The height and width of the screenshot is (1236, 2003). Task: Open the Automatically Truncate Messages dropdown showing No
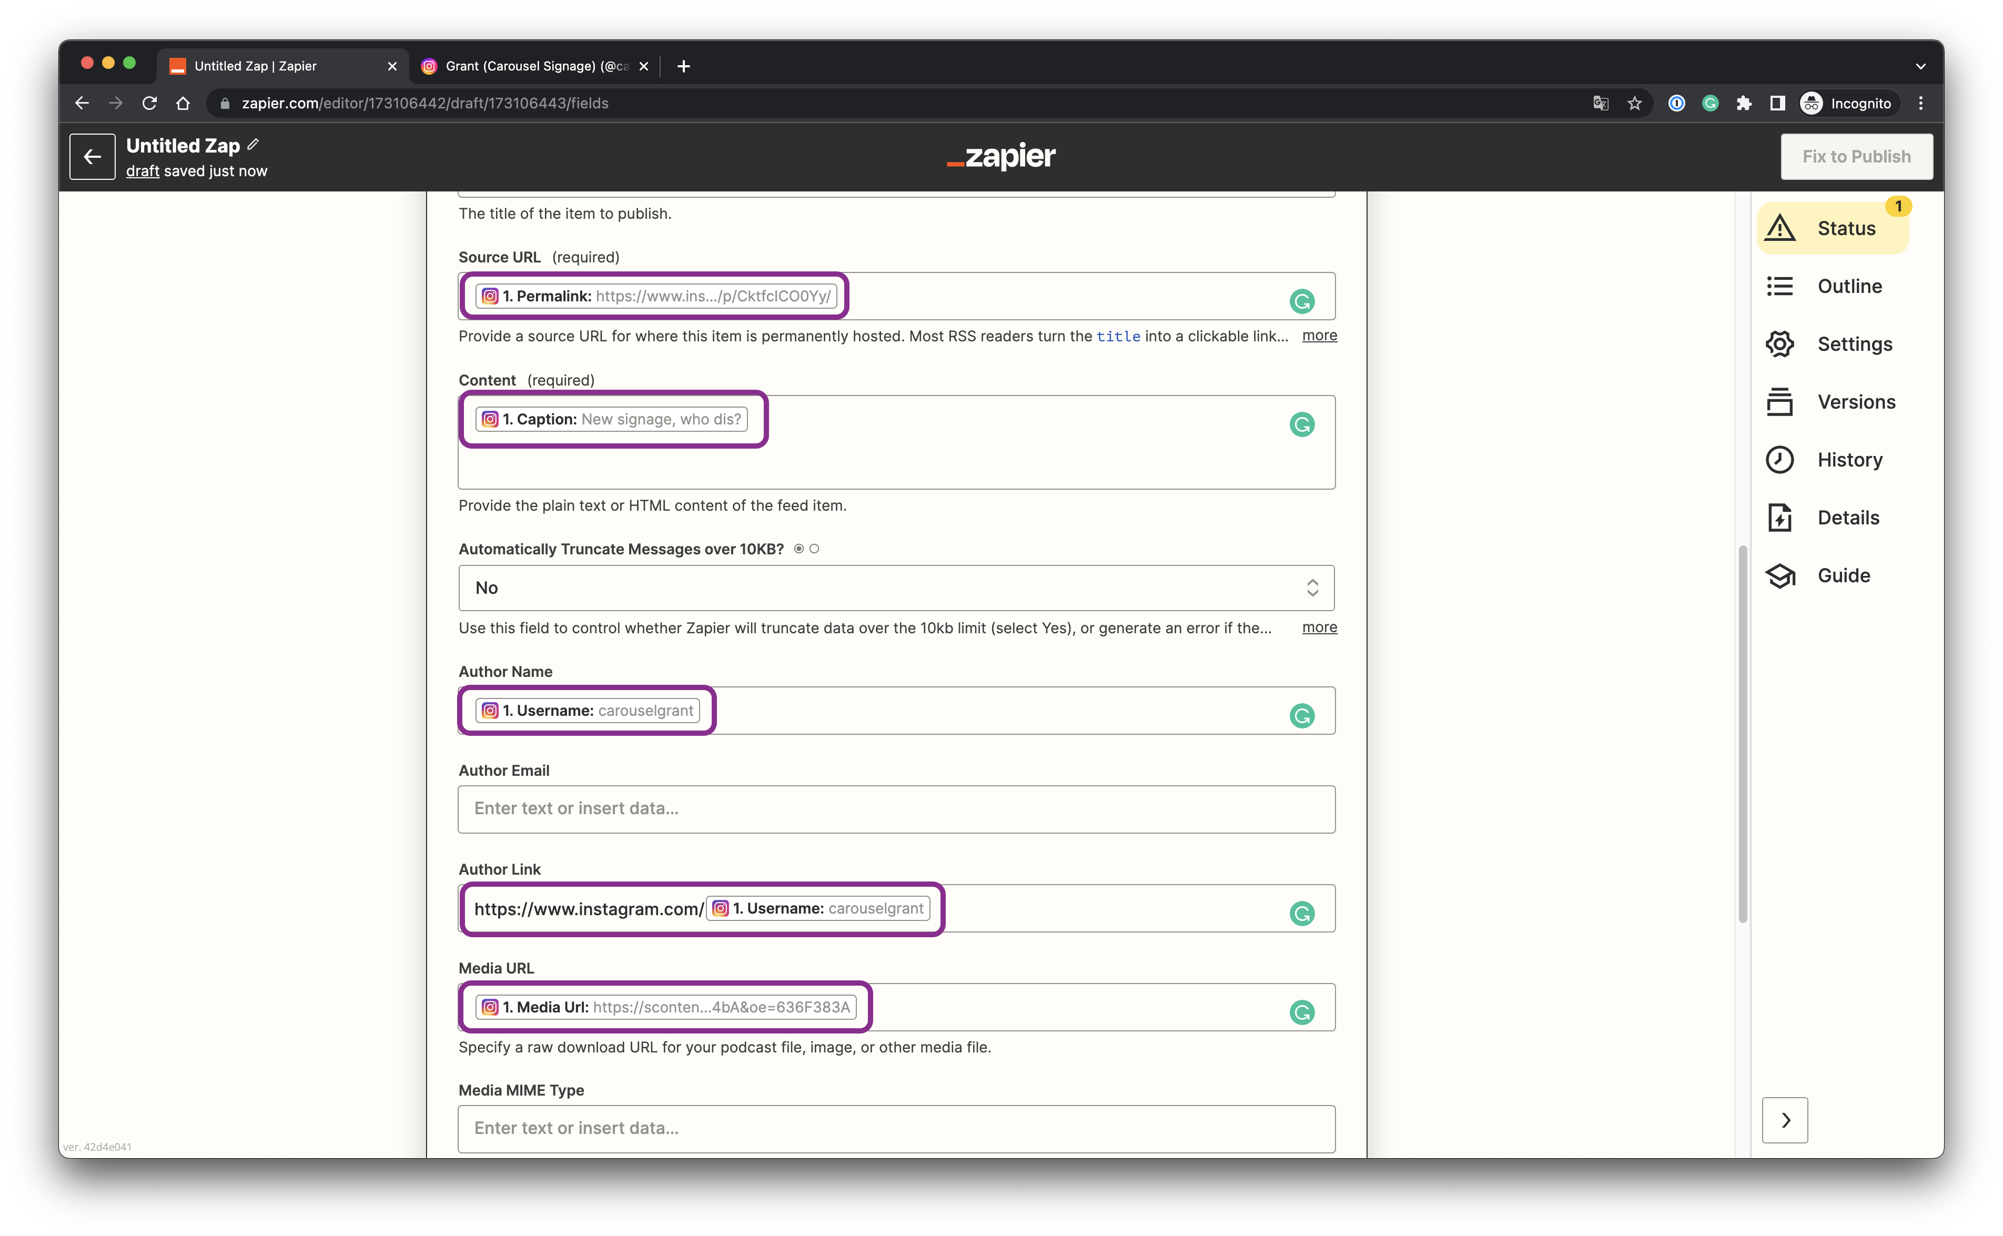coord(896,587)
